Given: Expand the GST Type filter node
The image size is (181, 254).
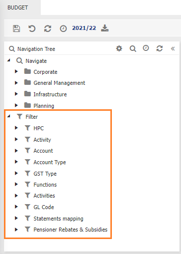Looking at the screenshot, I should 16,173.
